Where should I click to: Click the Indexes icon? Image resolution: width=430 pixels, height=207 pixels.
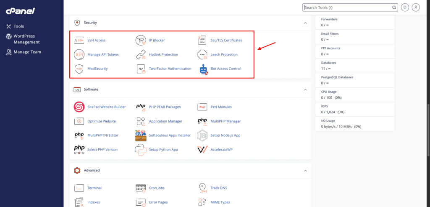[x=79, y=202]
